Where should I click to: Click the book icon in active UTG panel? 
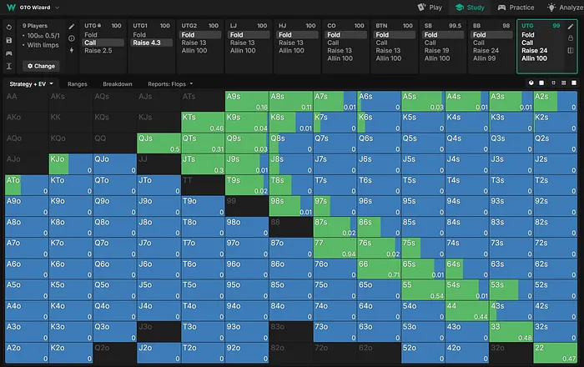tap(571, 51)
